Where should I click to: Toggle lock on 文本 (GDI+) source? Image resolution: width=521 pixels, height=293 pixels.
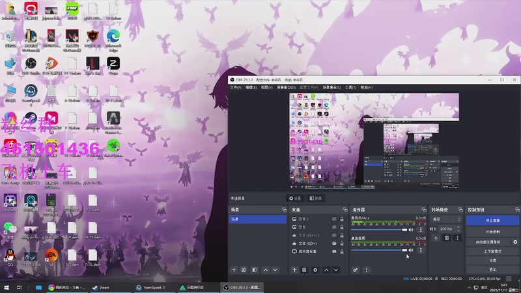[342, 243]
